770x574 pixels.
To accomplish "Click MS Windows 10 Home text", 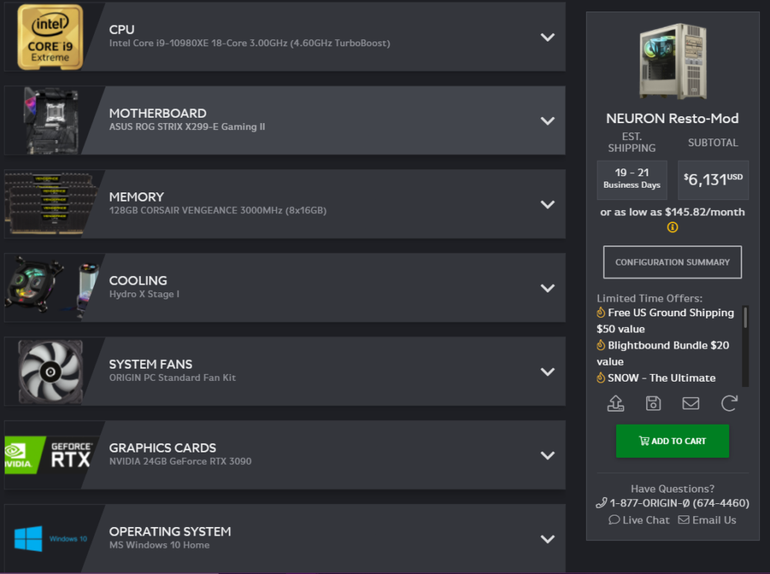I will [159, 545].
